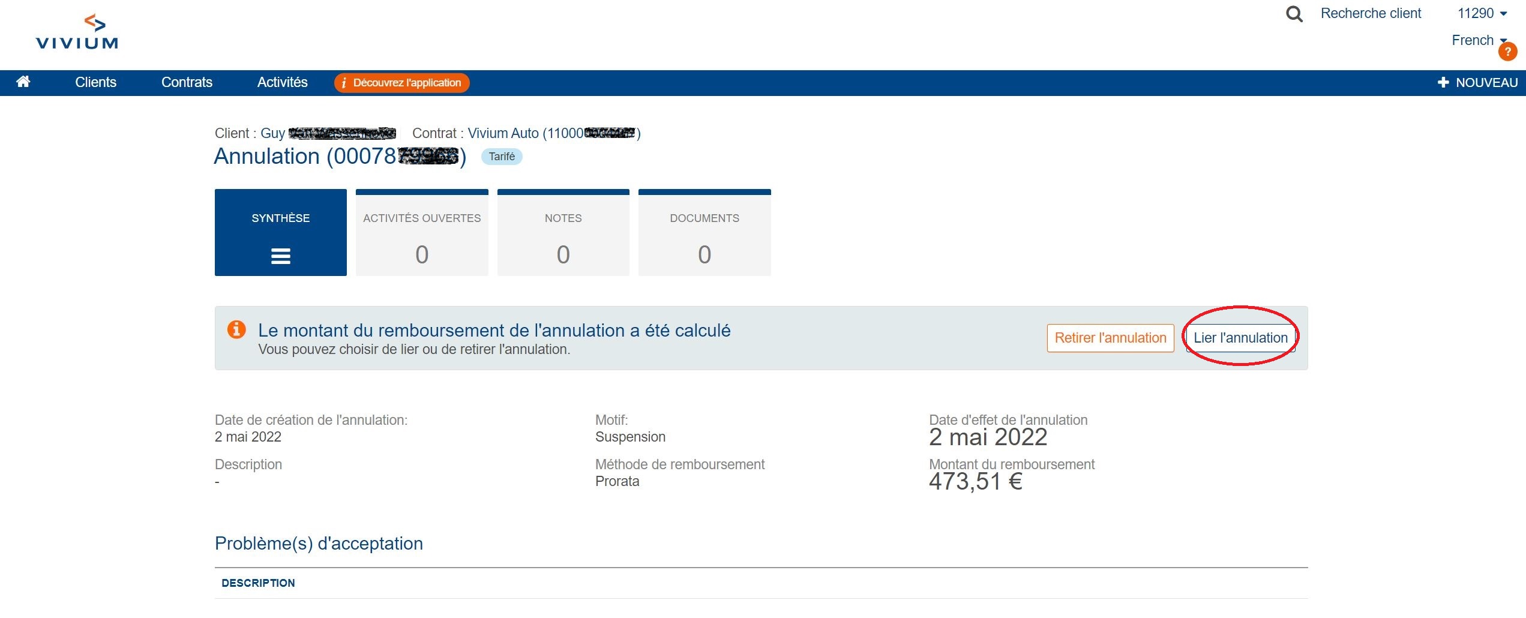
Task: Open the Clients menu
Action: click(x=95, y=82)
